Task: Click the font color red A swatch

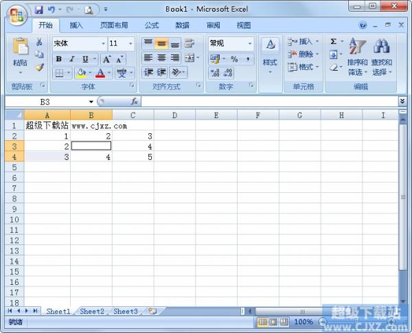Action: (100, 73)
